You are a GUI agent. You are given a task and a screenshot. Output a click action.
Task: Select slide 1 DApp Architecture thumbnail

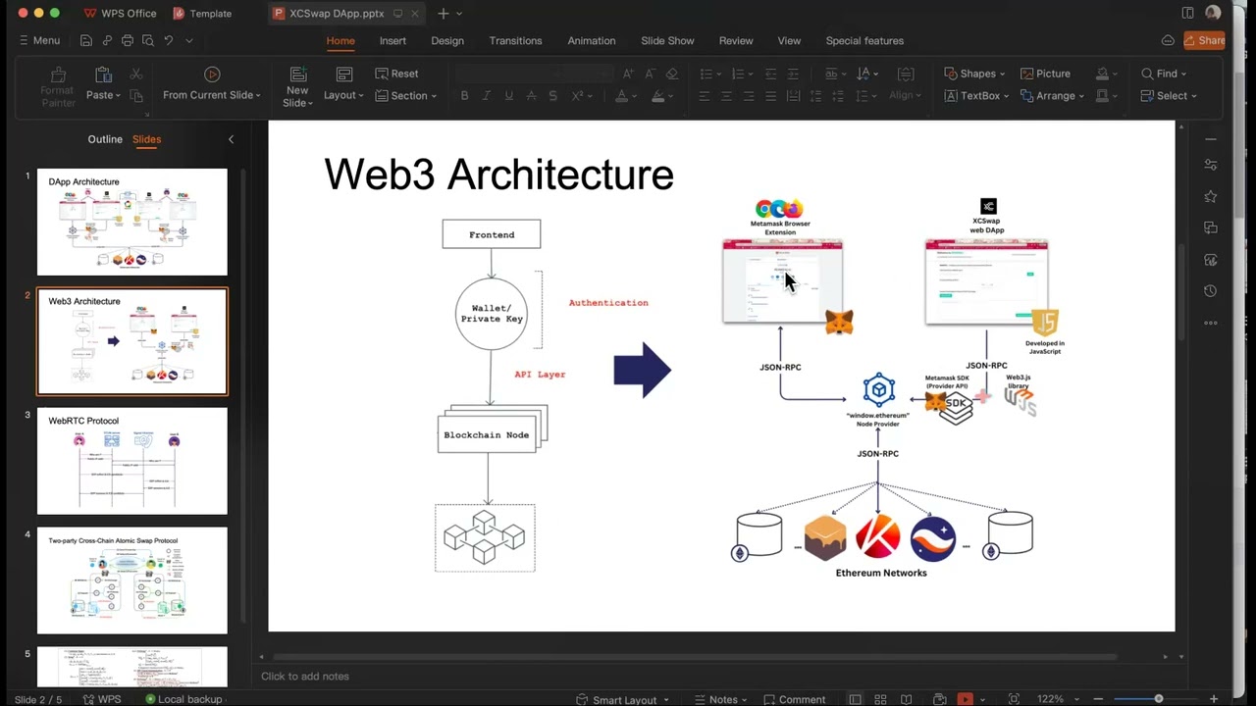click(131, 222)
